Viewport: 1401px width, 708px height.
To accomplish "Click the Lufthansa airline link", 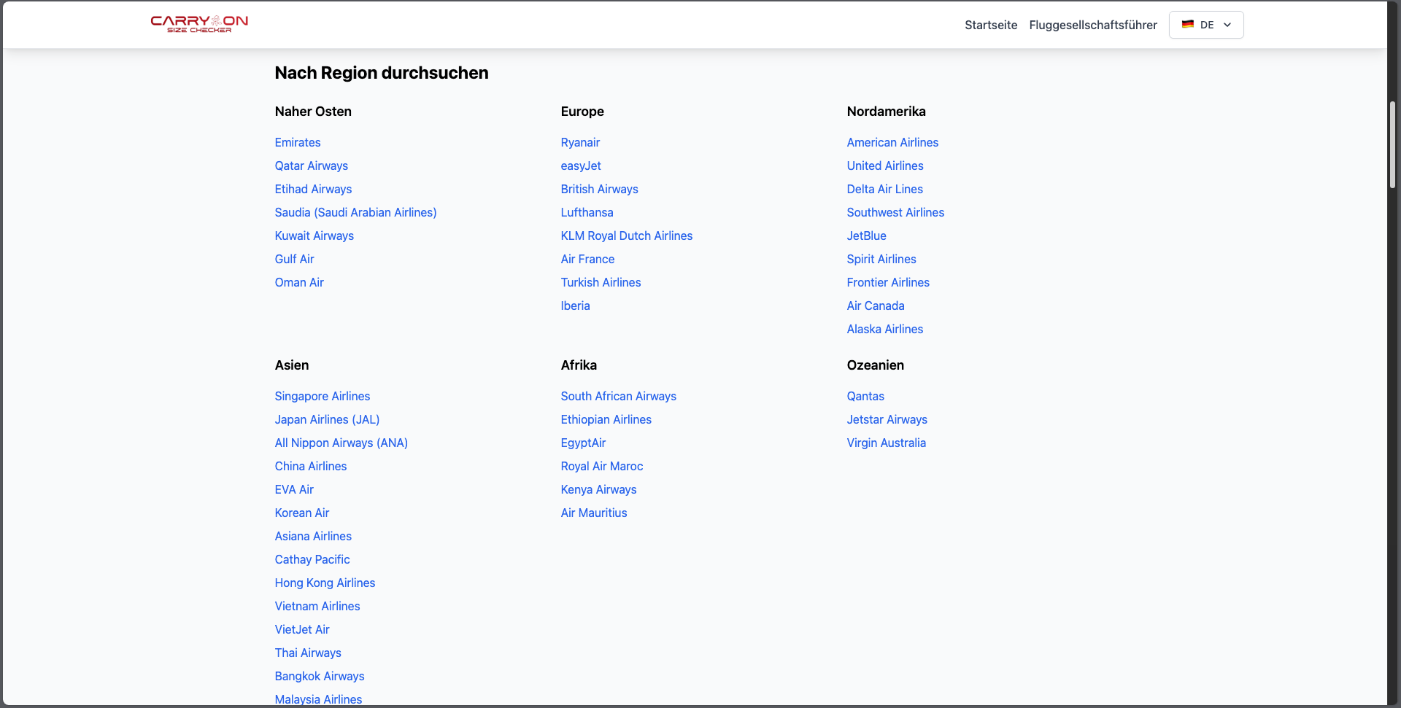I will click(x=586, y=212).
